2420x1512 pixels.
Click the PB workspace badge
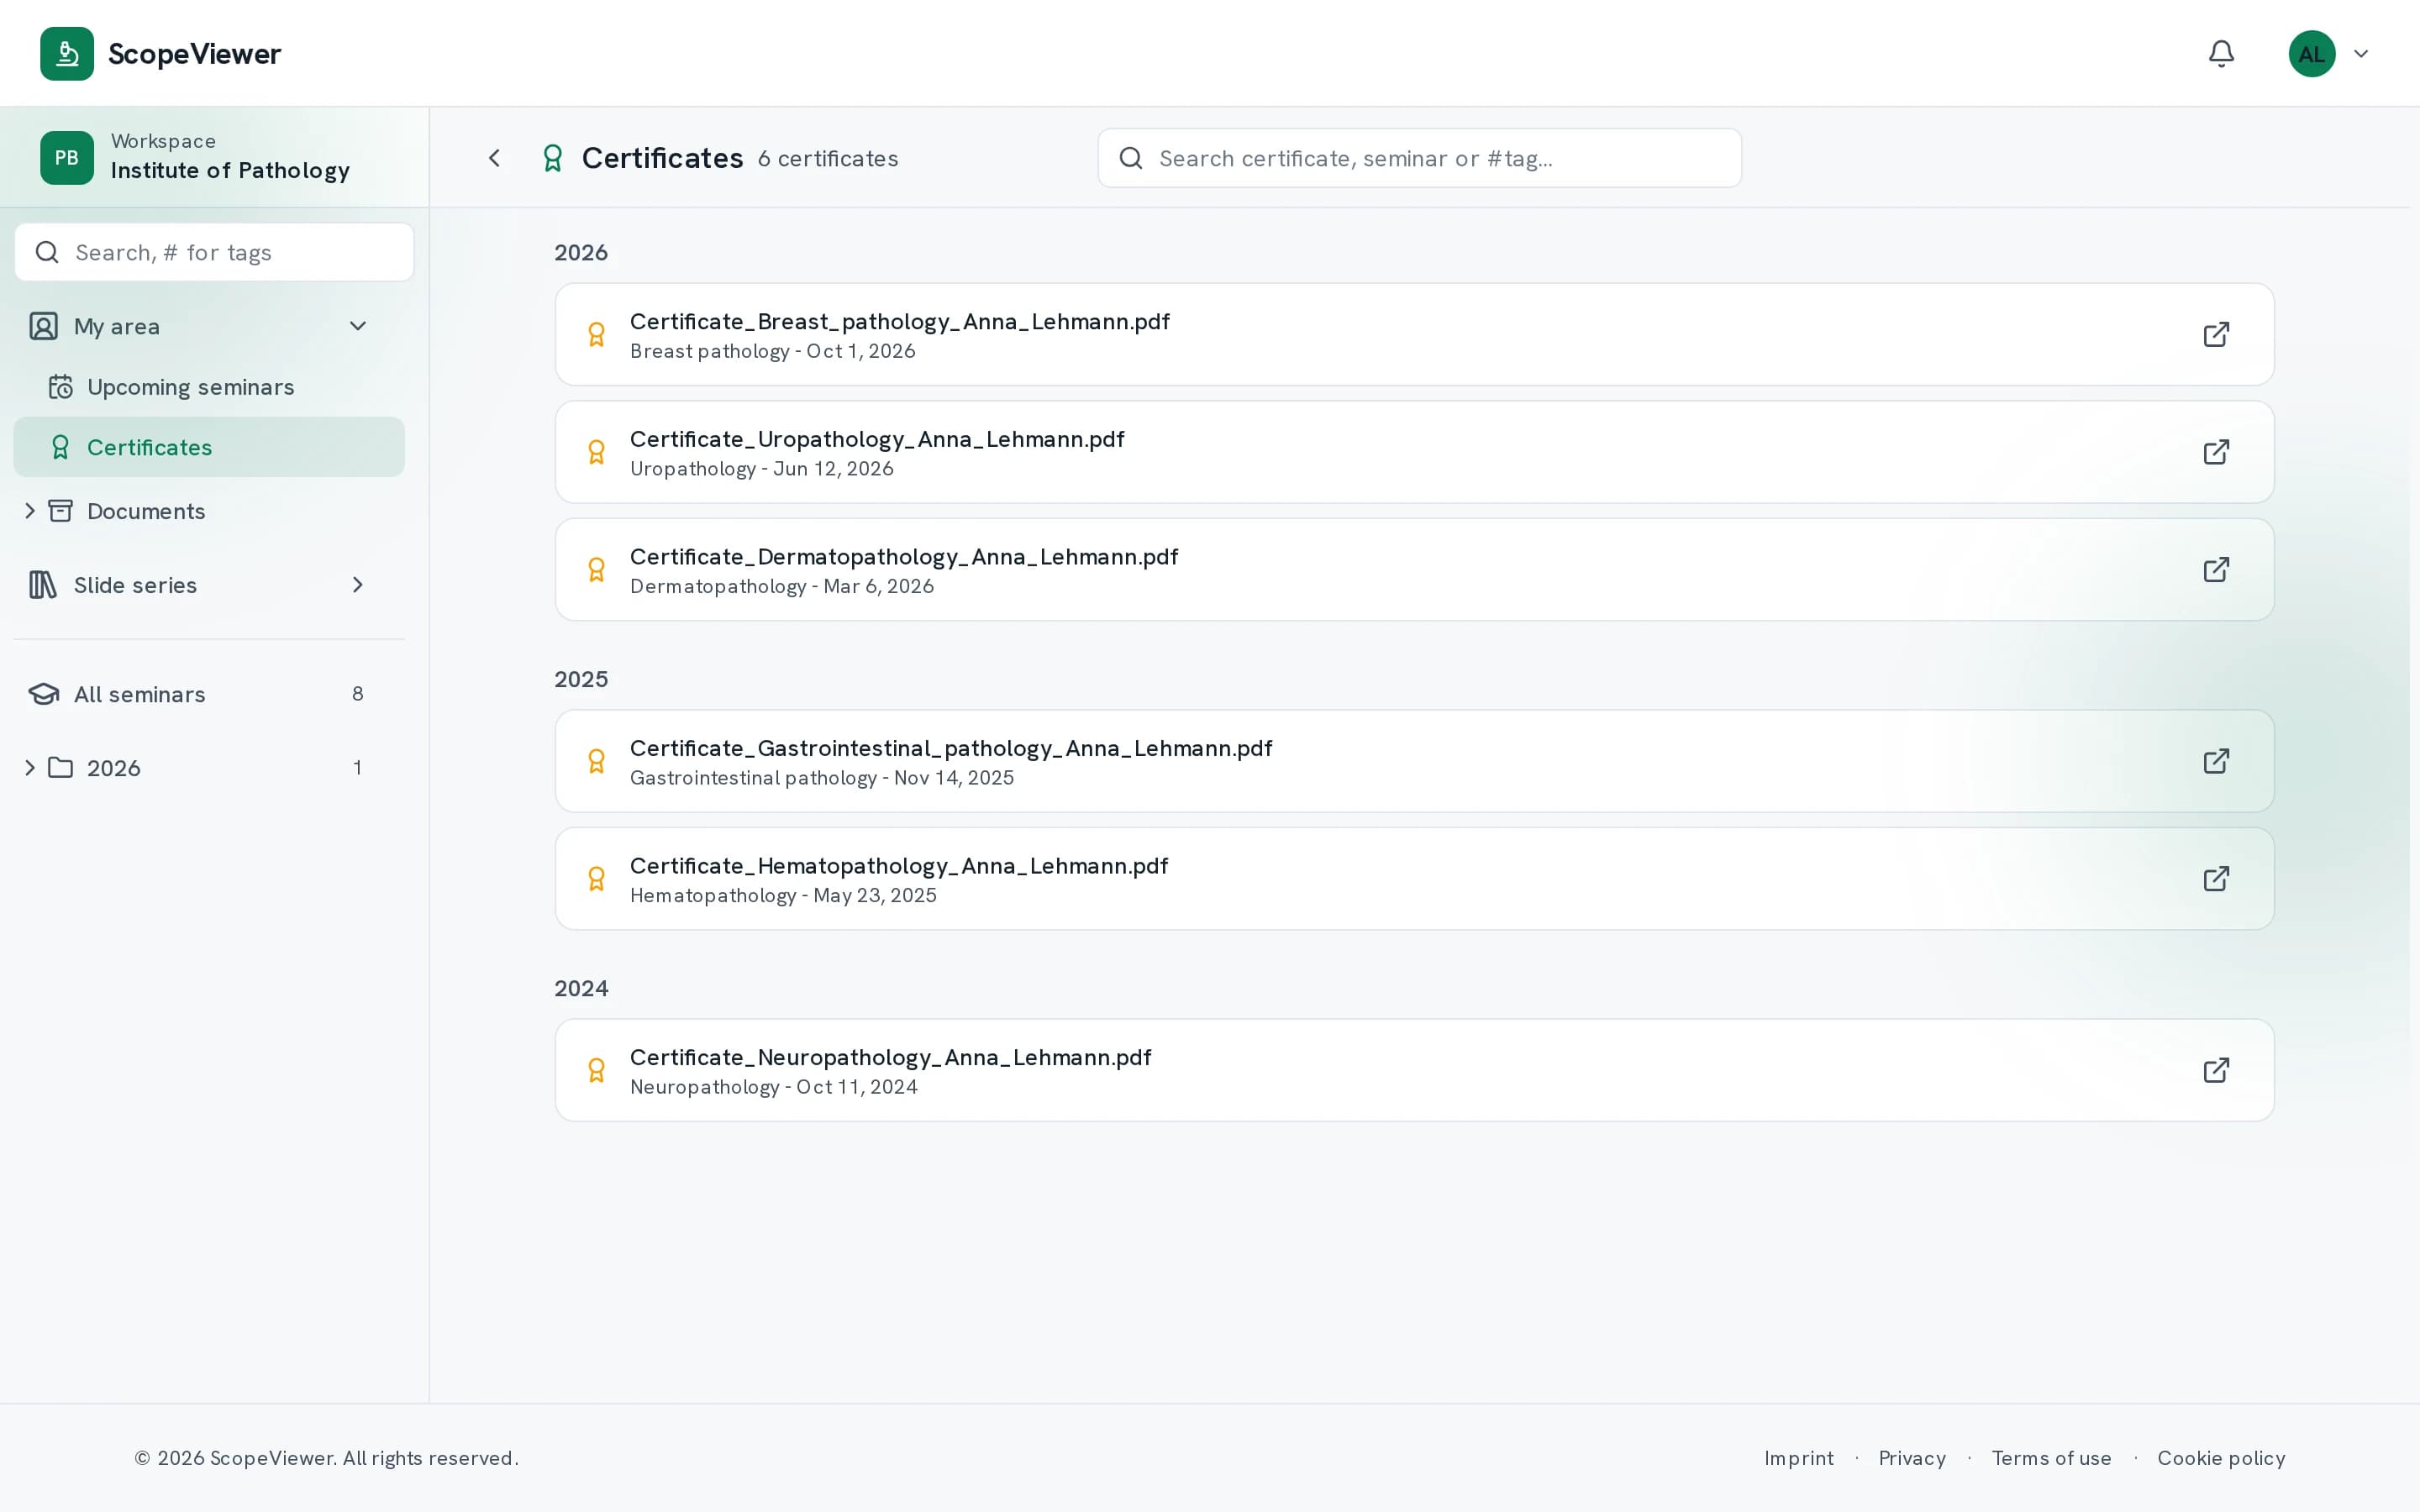(x=67, y=157)
